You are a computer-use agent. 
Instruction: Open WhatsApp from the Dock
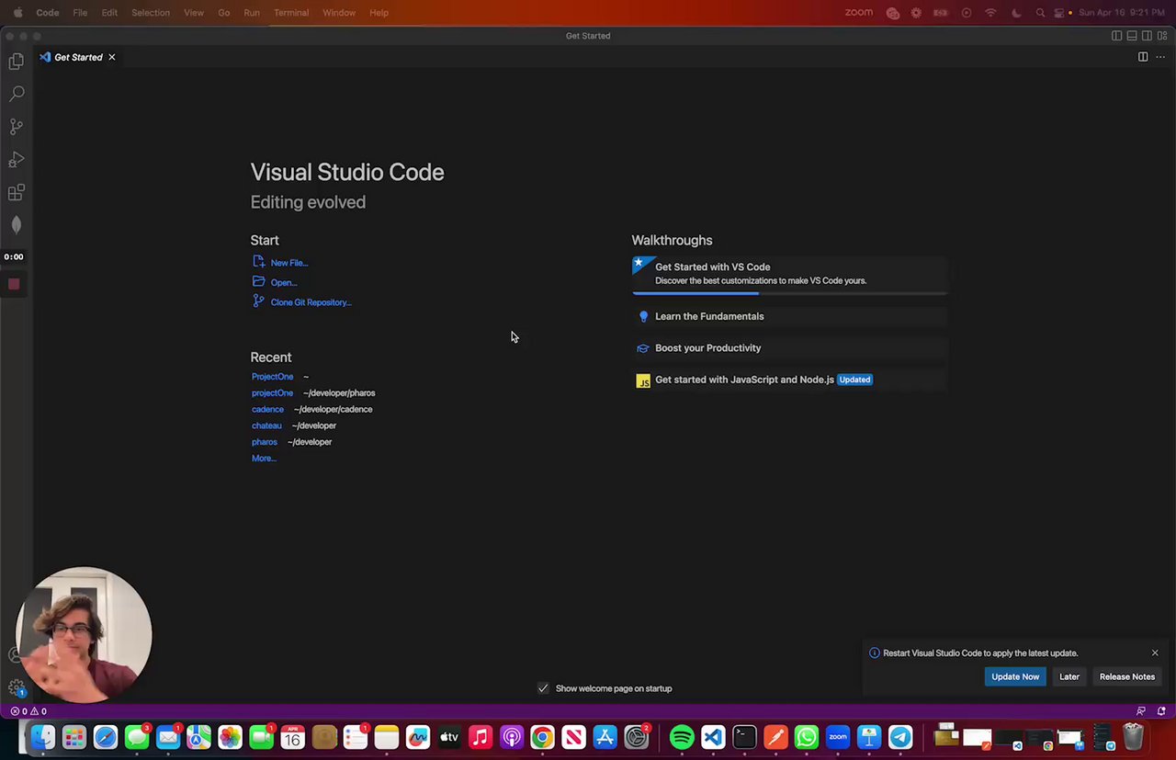(x=807, y=737)
